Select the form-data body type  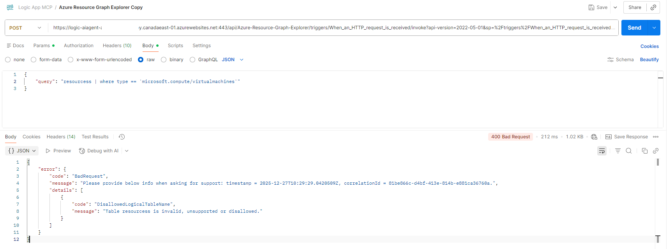(x=34, y=60)
